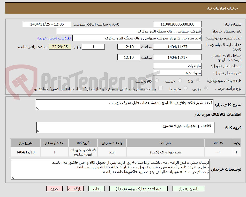The image size is (246, 197).
Task: Click the heading اطلاعات کالاهای مورد نیاز
Action: (218, 114)
